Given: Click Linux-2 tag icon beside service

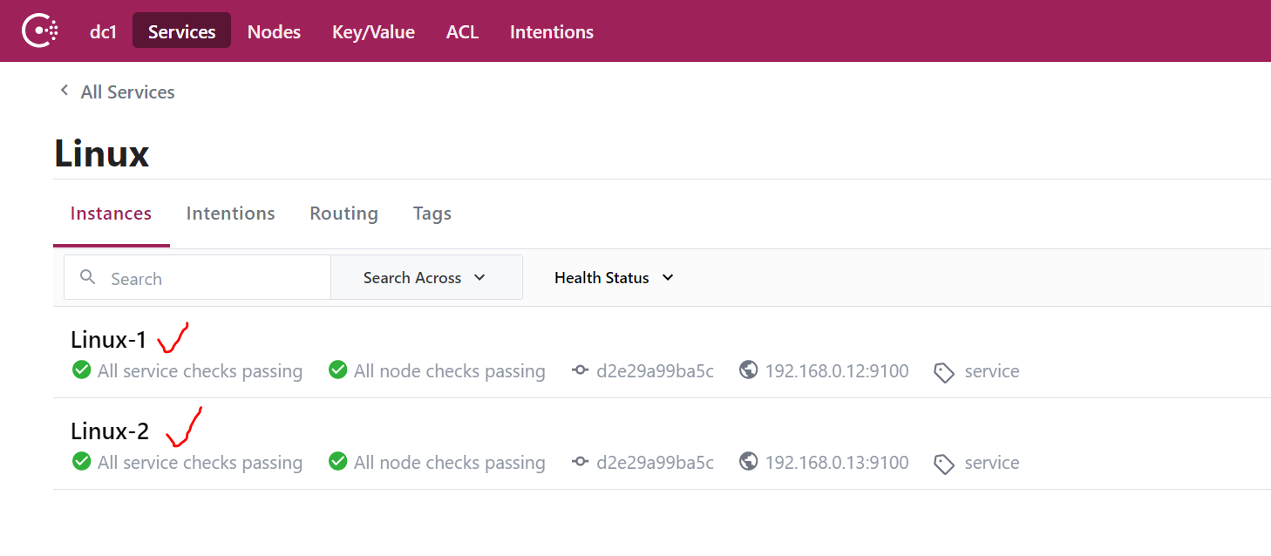Looking at the screenshot, I should [x=944, y=464].
